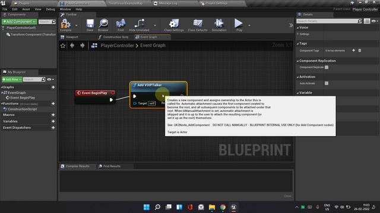Click Components panel search field
The width and height of the screenshot is (380, 213).
(47, 21)
